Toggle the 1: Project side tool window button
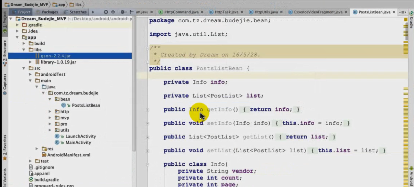414x187 pixels. point(5,23)
